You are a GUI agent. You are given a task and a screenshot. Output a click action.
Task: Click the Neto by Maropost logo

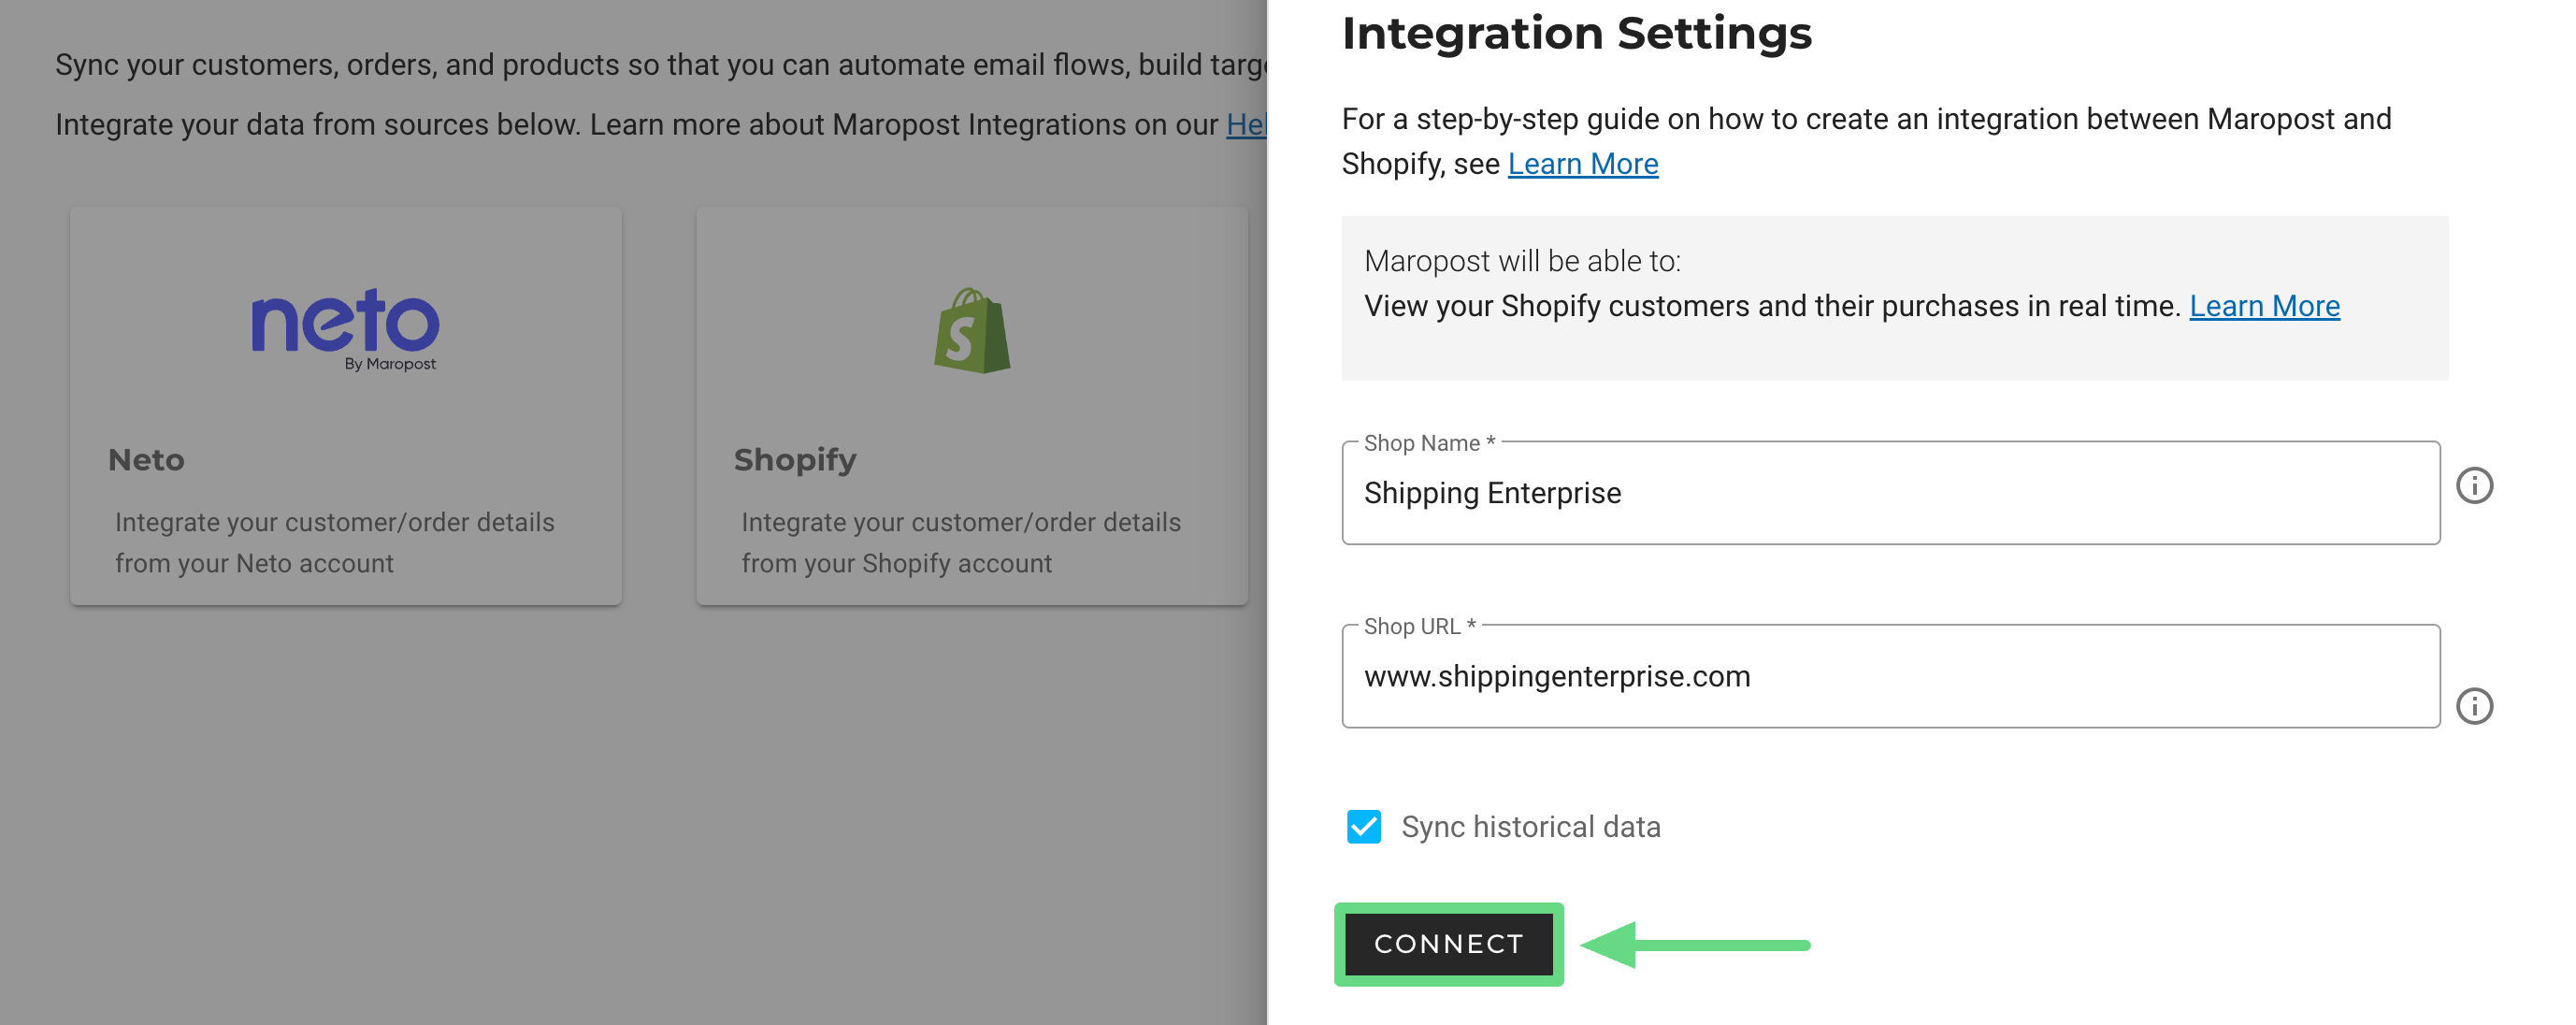(x=345, y=327)
